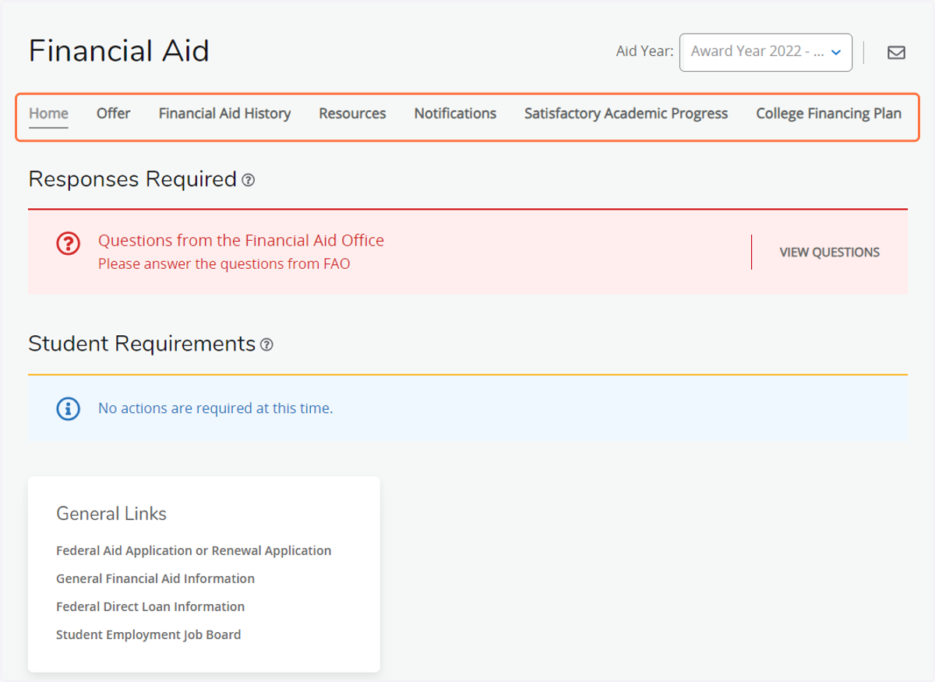
Task: Open the Notifications tab
Action: [455, 114]
